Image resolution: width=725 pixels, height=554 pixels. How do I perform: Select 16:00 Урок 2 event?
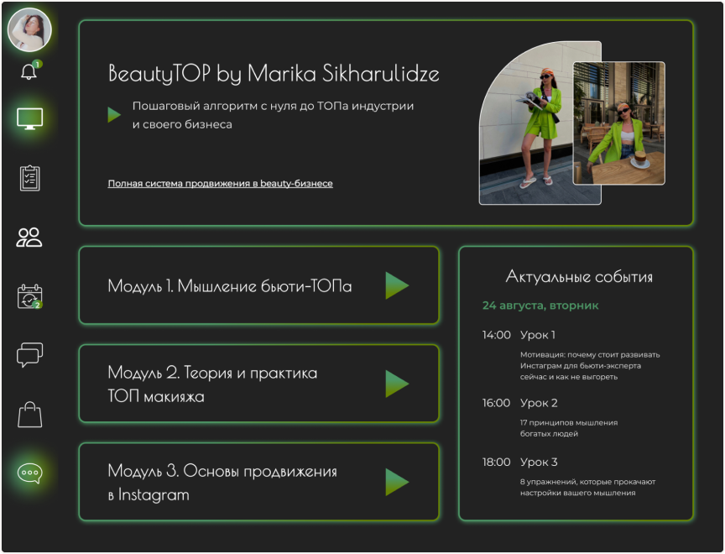tap(550, 417)
